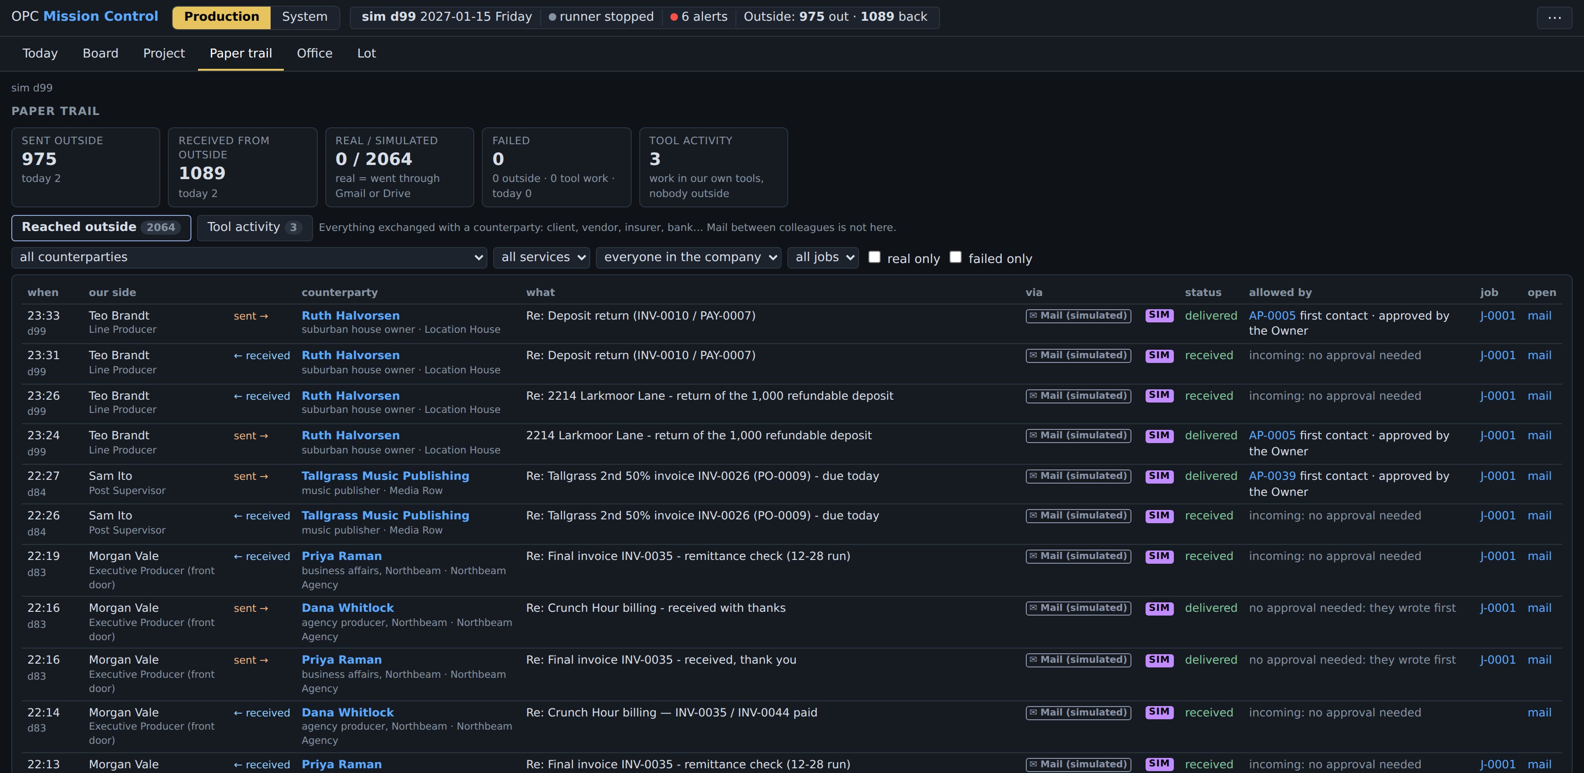Click the 'when' column header
1584x773 pixels.
click(42, 293)
